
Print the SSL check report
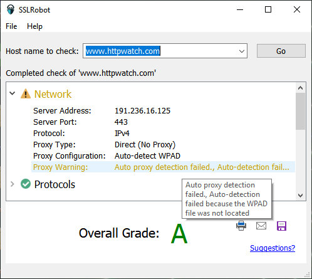pos(241,226)
